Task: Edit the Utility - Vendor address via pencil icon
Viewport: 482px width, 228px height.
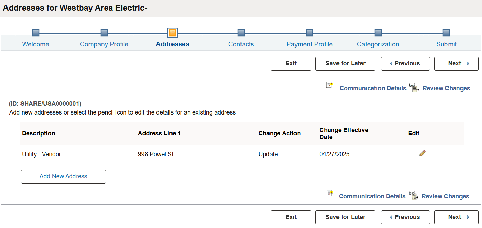Action: [422, 153]
